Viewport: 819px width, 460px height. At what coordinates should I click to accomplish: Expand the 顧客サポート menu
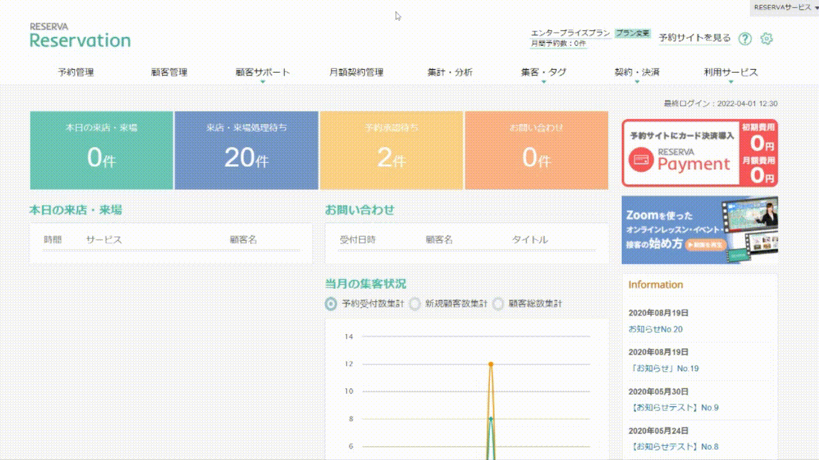pyautogui.click(x=262, y=73)
